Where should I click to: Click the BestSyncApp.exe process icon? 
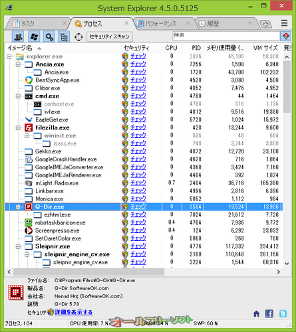[29, 80]
